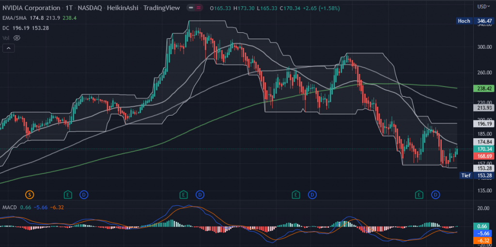
Task: Open the third D dividend marker from left
Action: [x=312, y=195]
